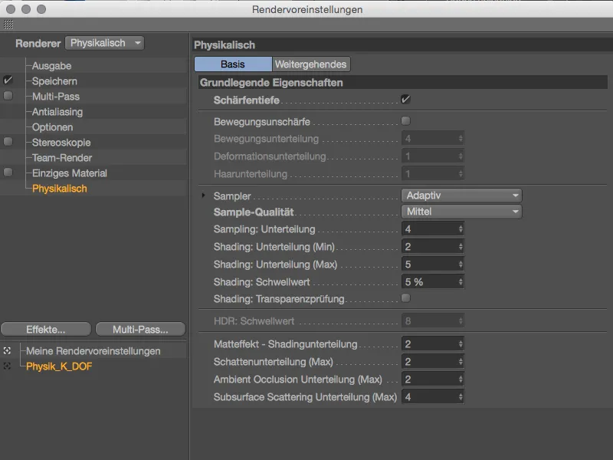The height and width of the screenshot is (460, 613).
Task: Select Antialiasing in the settings list
Action: click(57, 112)
